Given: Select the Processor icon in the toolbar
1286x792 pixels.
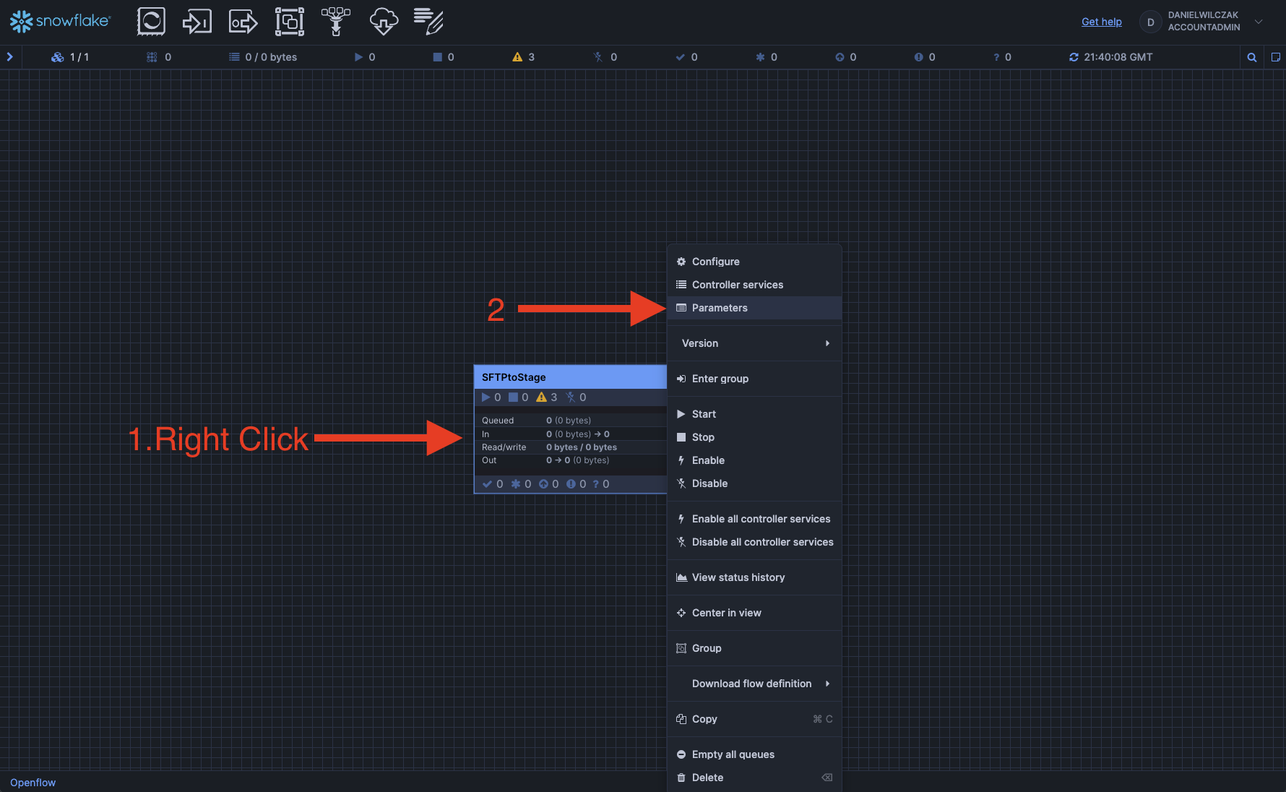Looking at the screenshot, I should 151,22.
